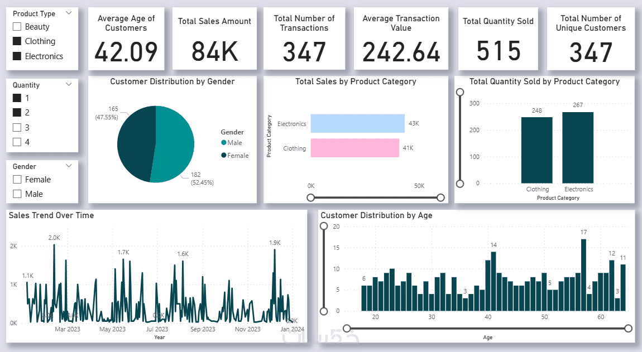Click the Total Sales Amount card
Image resolution: width=642 pixels, height=352 pixels.
point(214,38)
